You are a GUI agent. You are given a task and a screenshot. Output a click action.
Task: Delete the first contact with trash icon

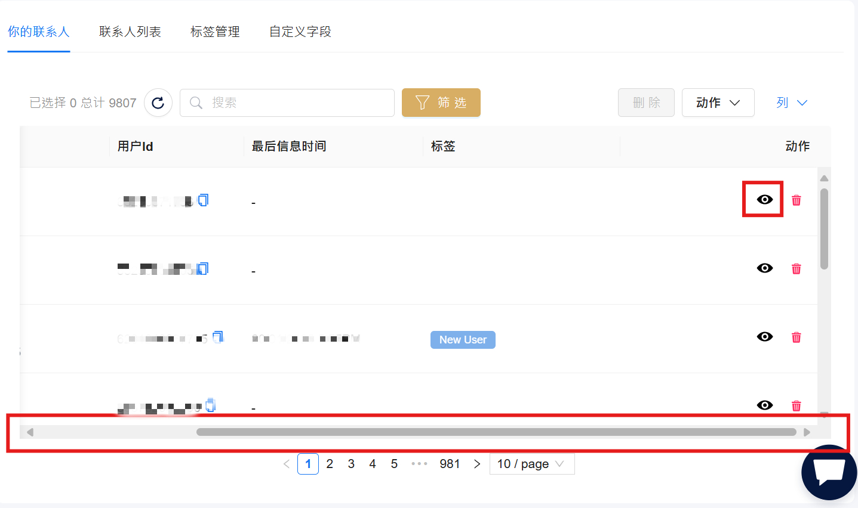click(x=796, y=200)
